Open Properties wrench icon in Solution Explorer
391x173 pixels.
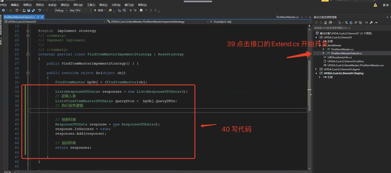(x=371, y=23)
